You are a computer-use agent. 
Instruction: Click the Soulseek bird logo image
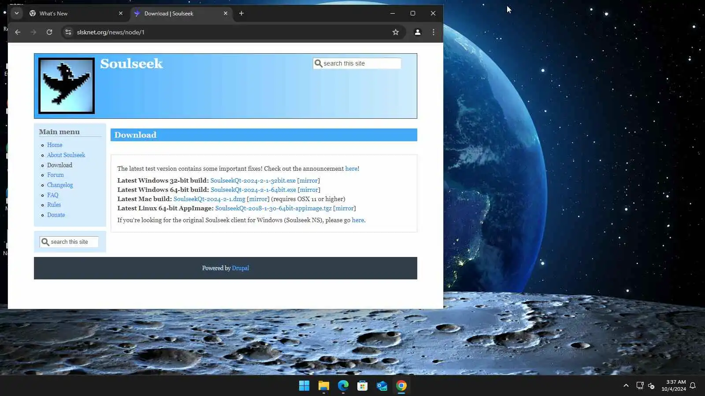point(67,86)
